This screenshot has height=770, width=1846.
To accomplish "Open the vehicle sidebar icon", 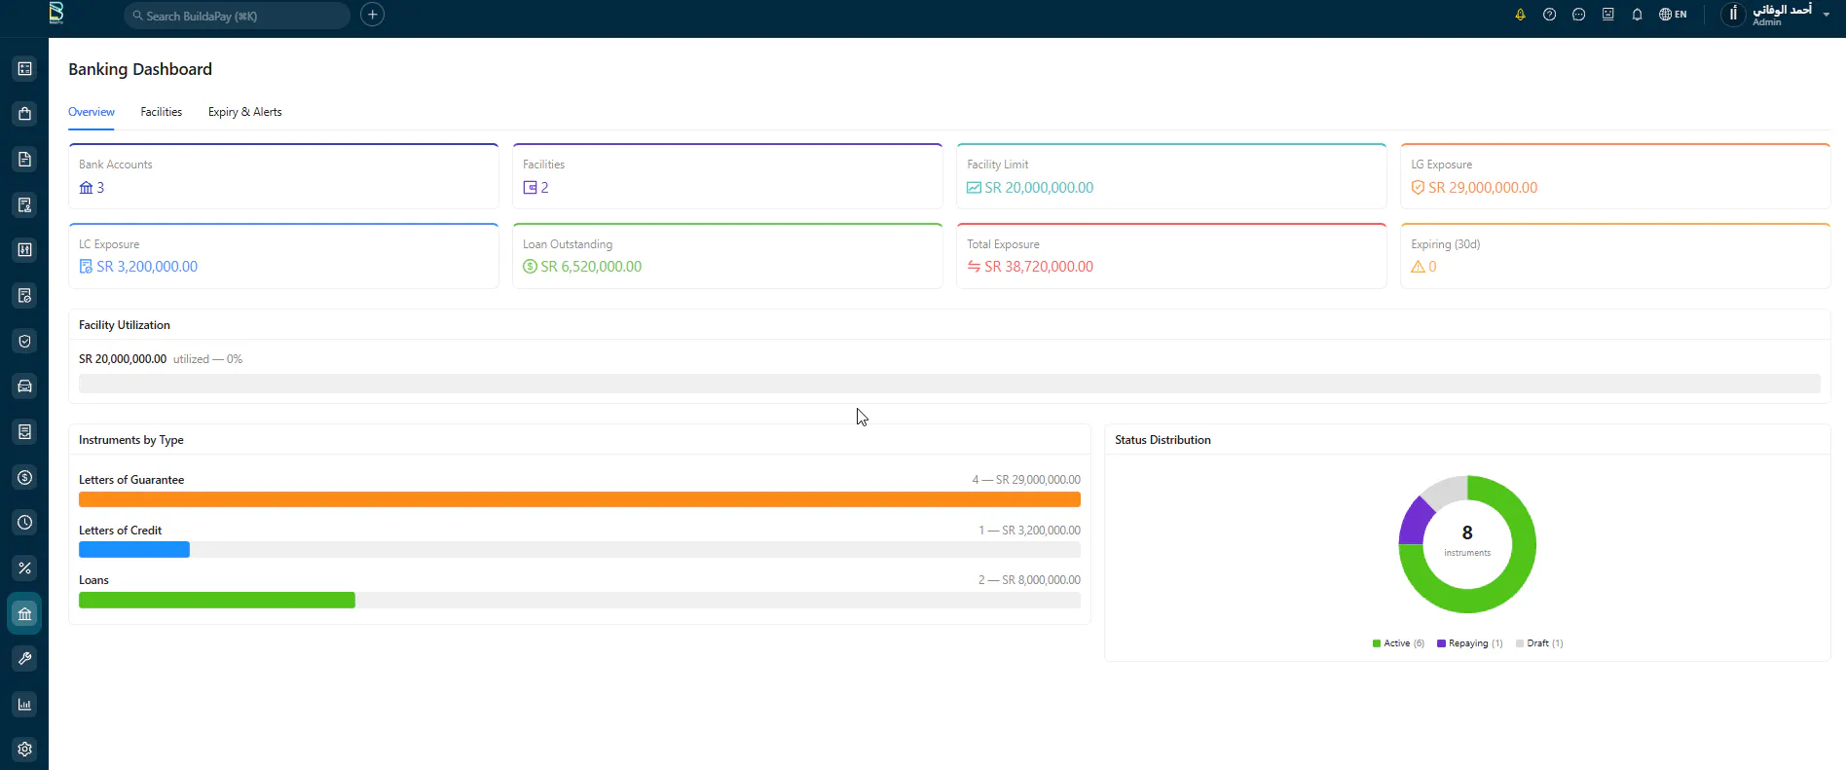I will (24, 386).
